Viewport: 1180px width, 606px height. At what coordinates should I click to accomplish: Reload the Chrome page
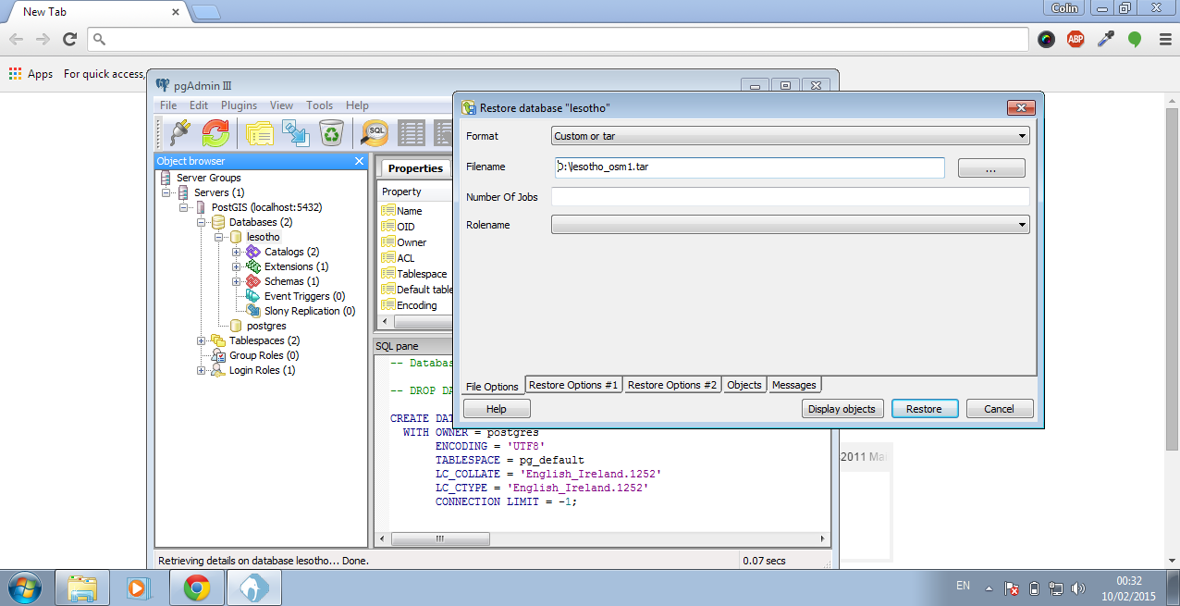(x=69, y=39)
